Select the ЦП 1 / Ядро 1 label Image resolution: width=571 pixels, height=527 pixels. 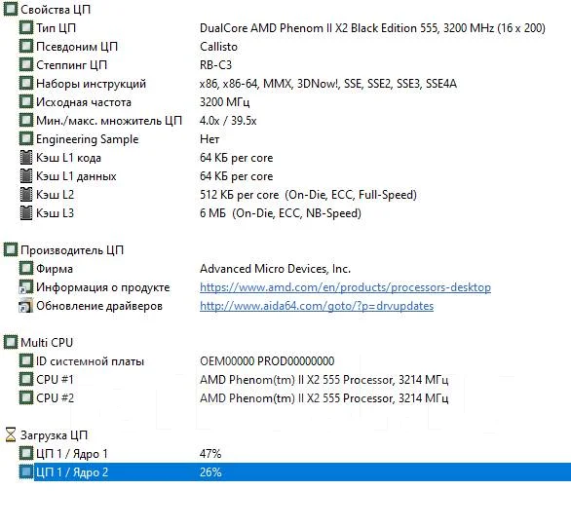coord(72,454)
